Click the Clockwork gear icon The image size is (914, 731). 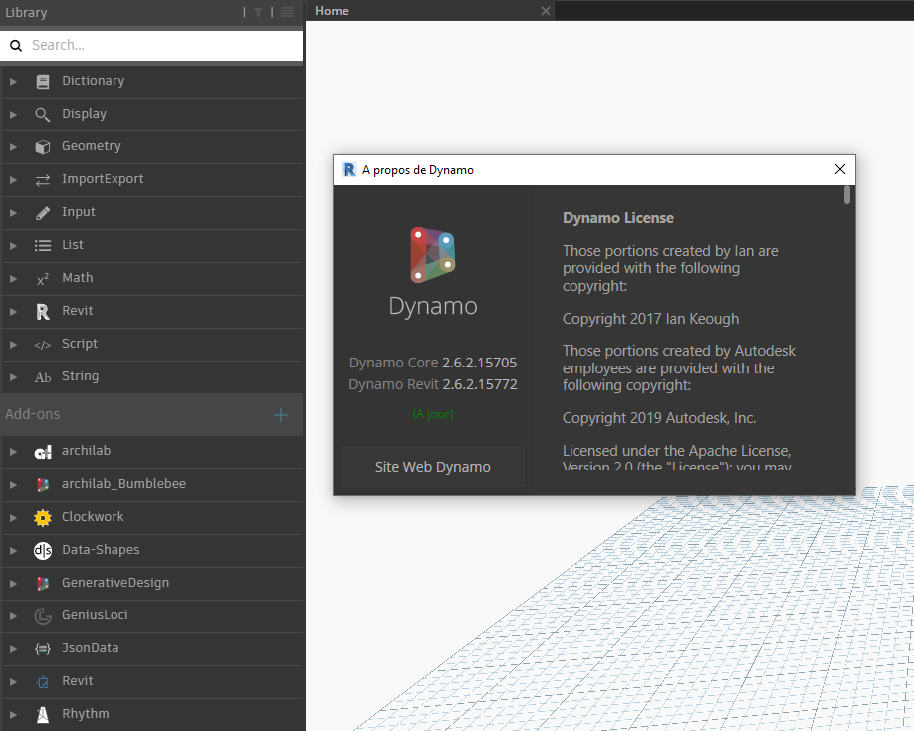(x=43, y=517)
